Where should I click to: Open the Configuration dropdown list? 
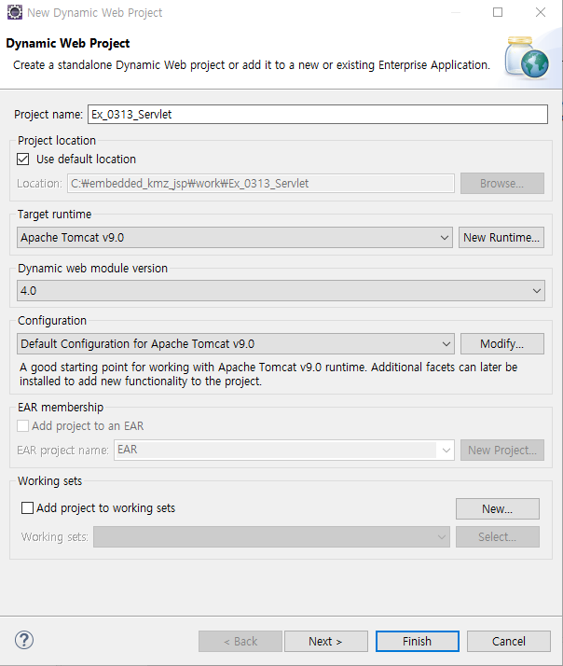coord(236,343)
